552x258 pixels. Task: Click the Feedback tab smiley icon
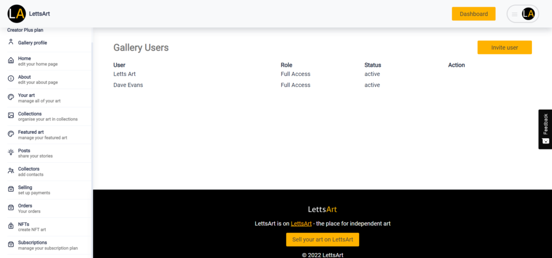click(x=546, y=141)
